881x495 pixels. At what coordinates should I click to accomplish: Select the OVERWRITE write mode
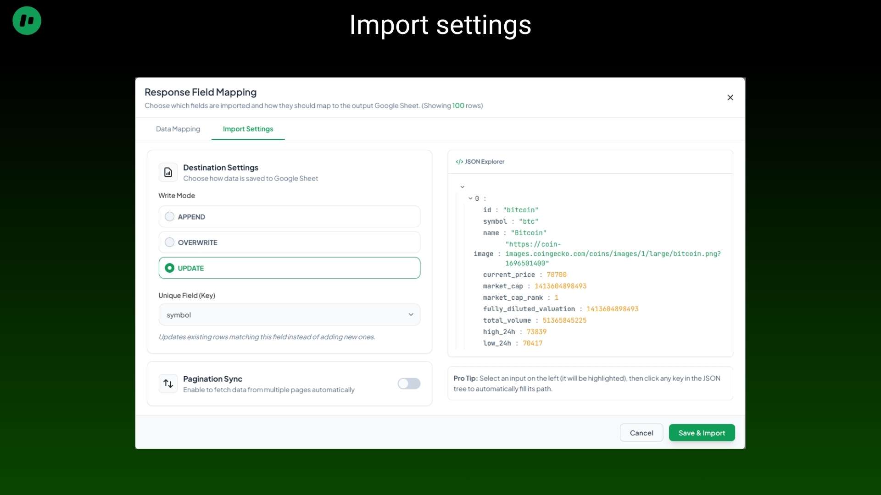click(169, 242)
